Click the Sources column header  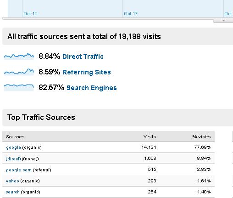(x=15, y=136)
